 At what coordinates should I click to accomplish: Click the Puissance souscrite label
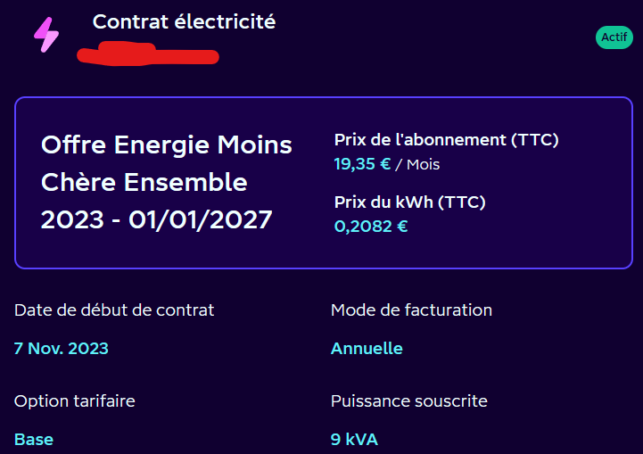pos(408,401)
